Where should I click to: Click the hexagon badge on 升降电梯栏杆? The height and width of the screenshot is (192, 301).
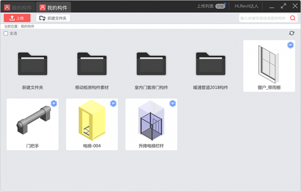tap(172, 103)
